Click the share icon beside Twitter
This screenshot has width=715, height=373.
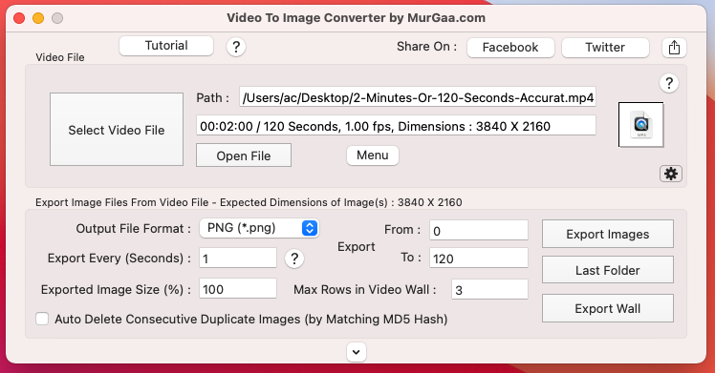[x=674, y=48]
